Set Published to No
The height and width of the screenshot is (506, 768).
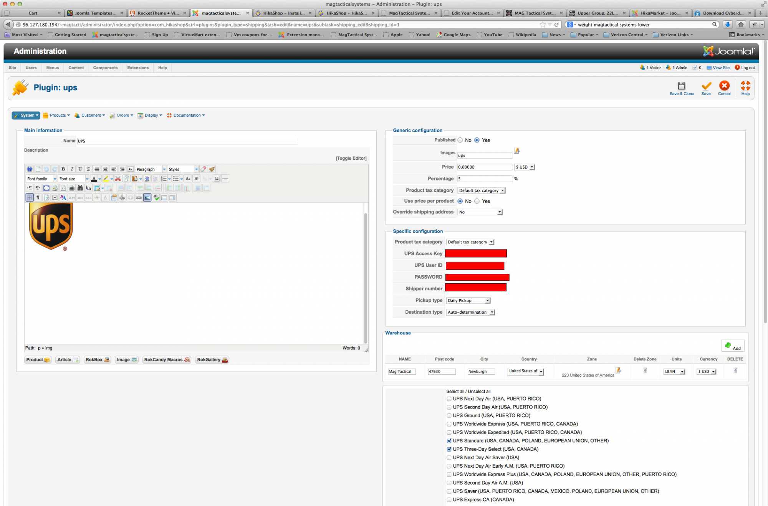(x=460, y=140)
